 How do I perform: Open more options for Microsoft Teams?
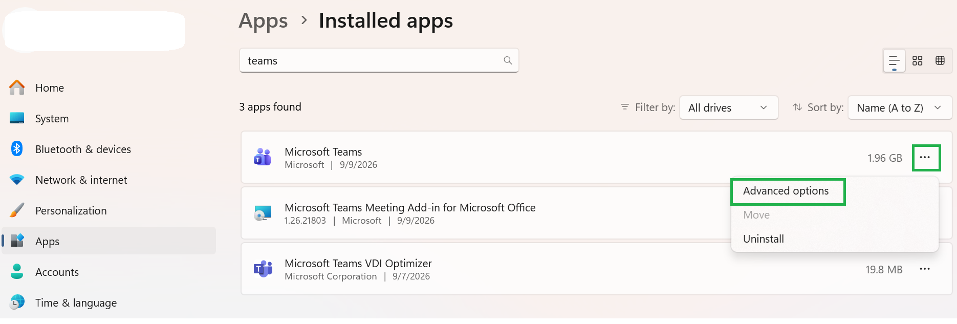925,157
